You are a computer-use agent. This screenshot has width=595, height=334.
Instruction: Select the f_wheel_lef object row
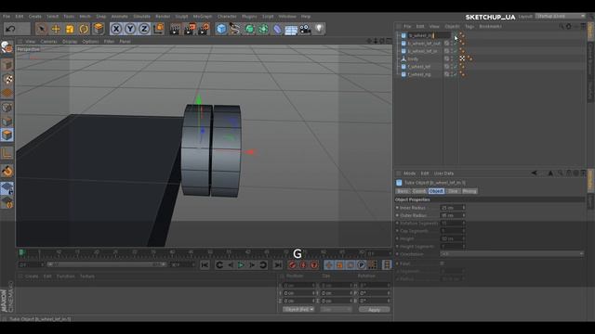click(419, 67)
